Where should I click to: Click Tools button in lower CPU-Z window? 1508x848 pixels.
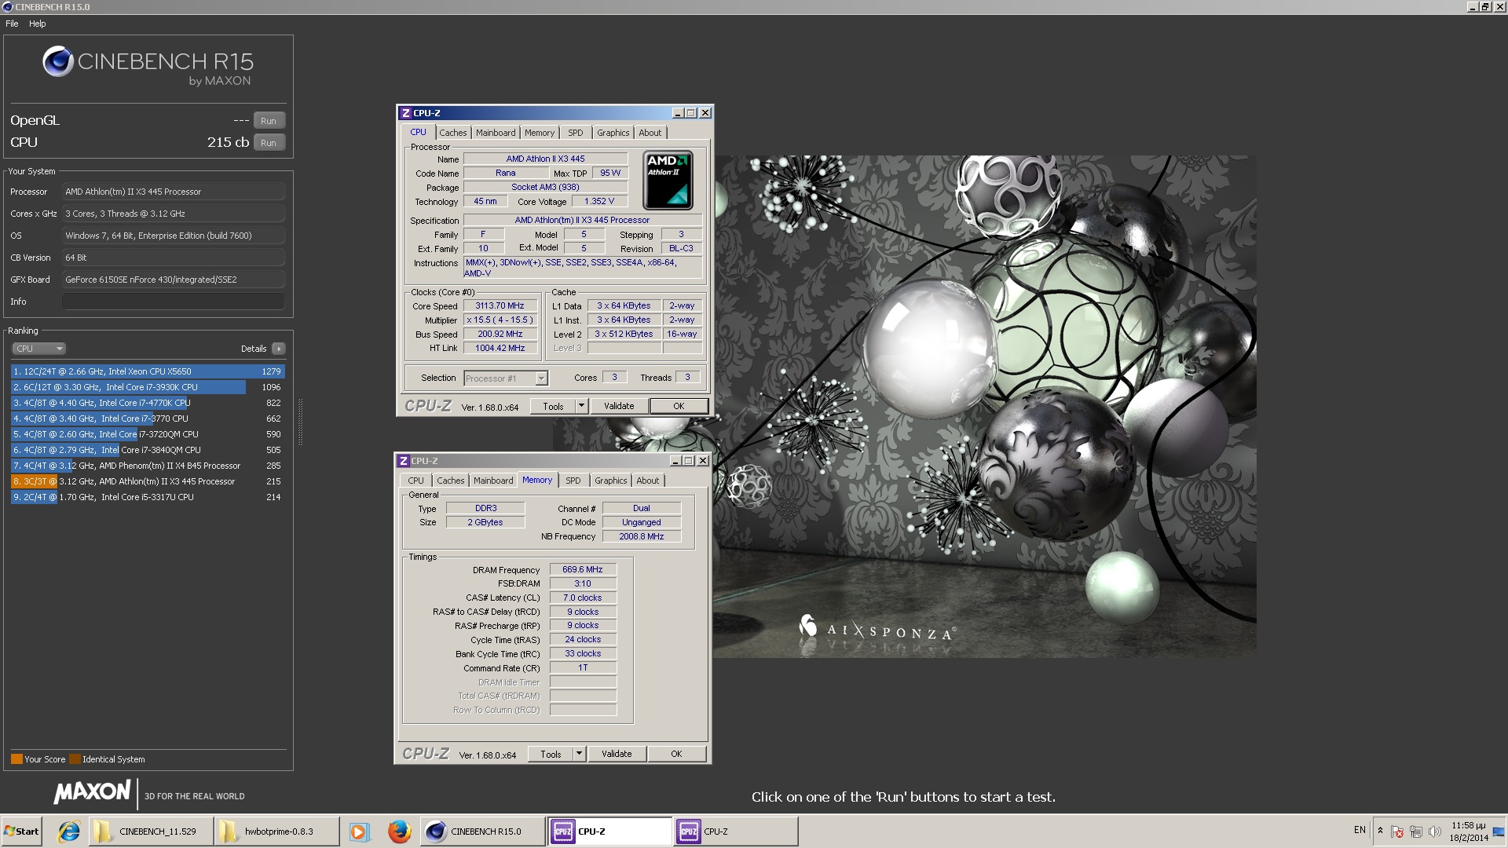(x=551, y=755)
